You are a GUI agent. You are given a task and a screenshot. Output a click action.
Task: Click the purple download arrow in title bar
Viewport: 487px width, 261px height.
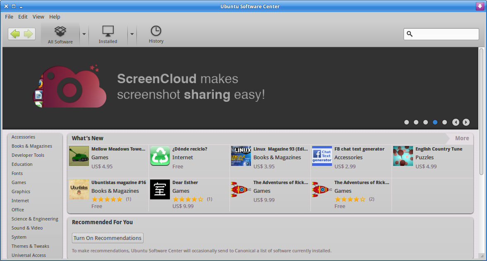click(x=480, y=6)
